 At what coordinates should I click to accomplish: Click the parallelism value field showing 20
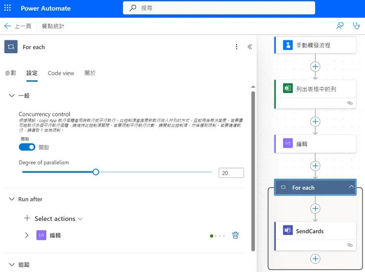(231, 173)
